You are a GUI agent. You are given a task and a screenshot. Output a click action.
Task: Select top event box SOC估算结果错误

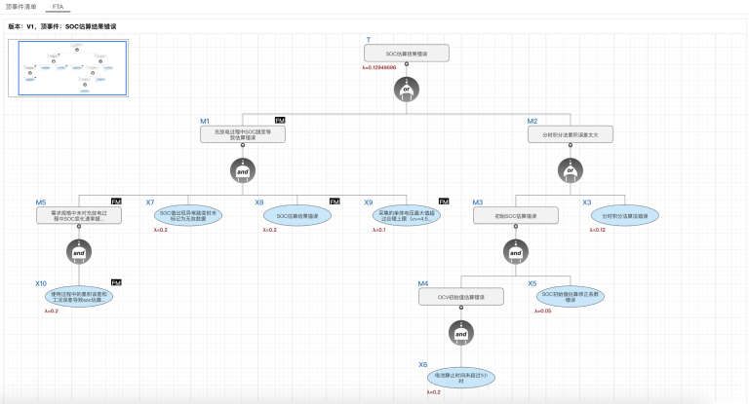(407, 53)
